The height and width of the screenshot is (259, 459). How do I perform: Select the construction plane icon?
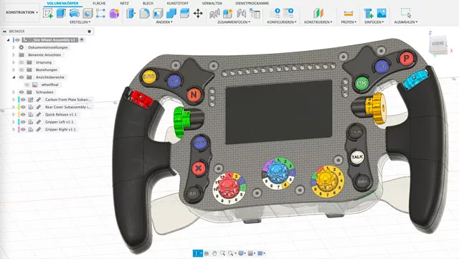(x=318, y=13)
